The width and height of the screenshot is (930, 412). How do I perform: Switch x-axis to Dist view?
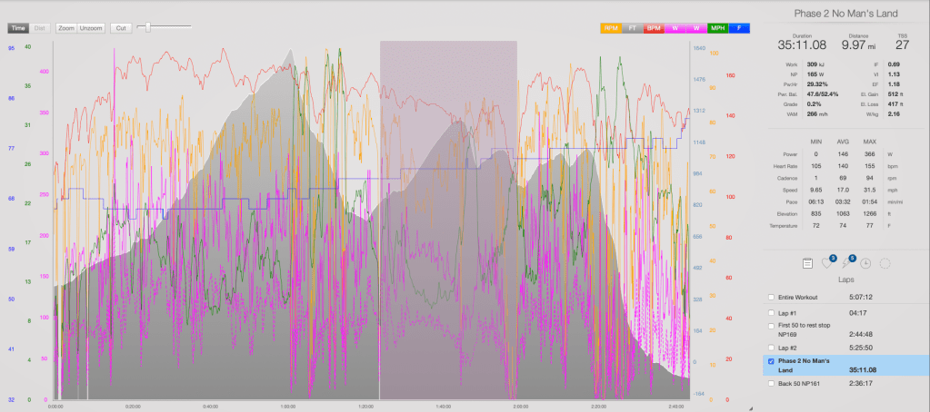coord(40,28)
